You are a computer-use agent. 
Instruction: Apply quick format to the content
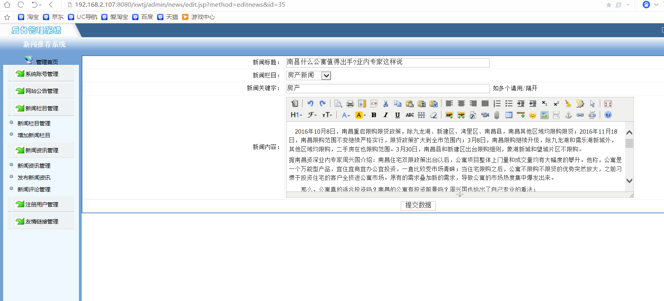tap(580, 104)
